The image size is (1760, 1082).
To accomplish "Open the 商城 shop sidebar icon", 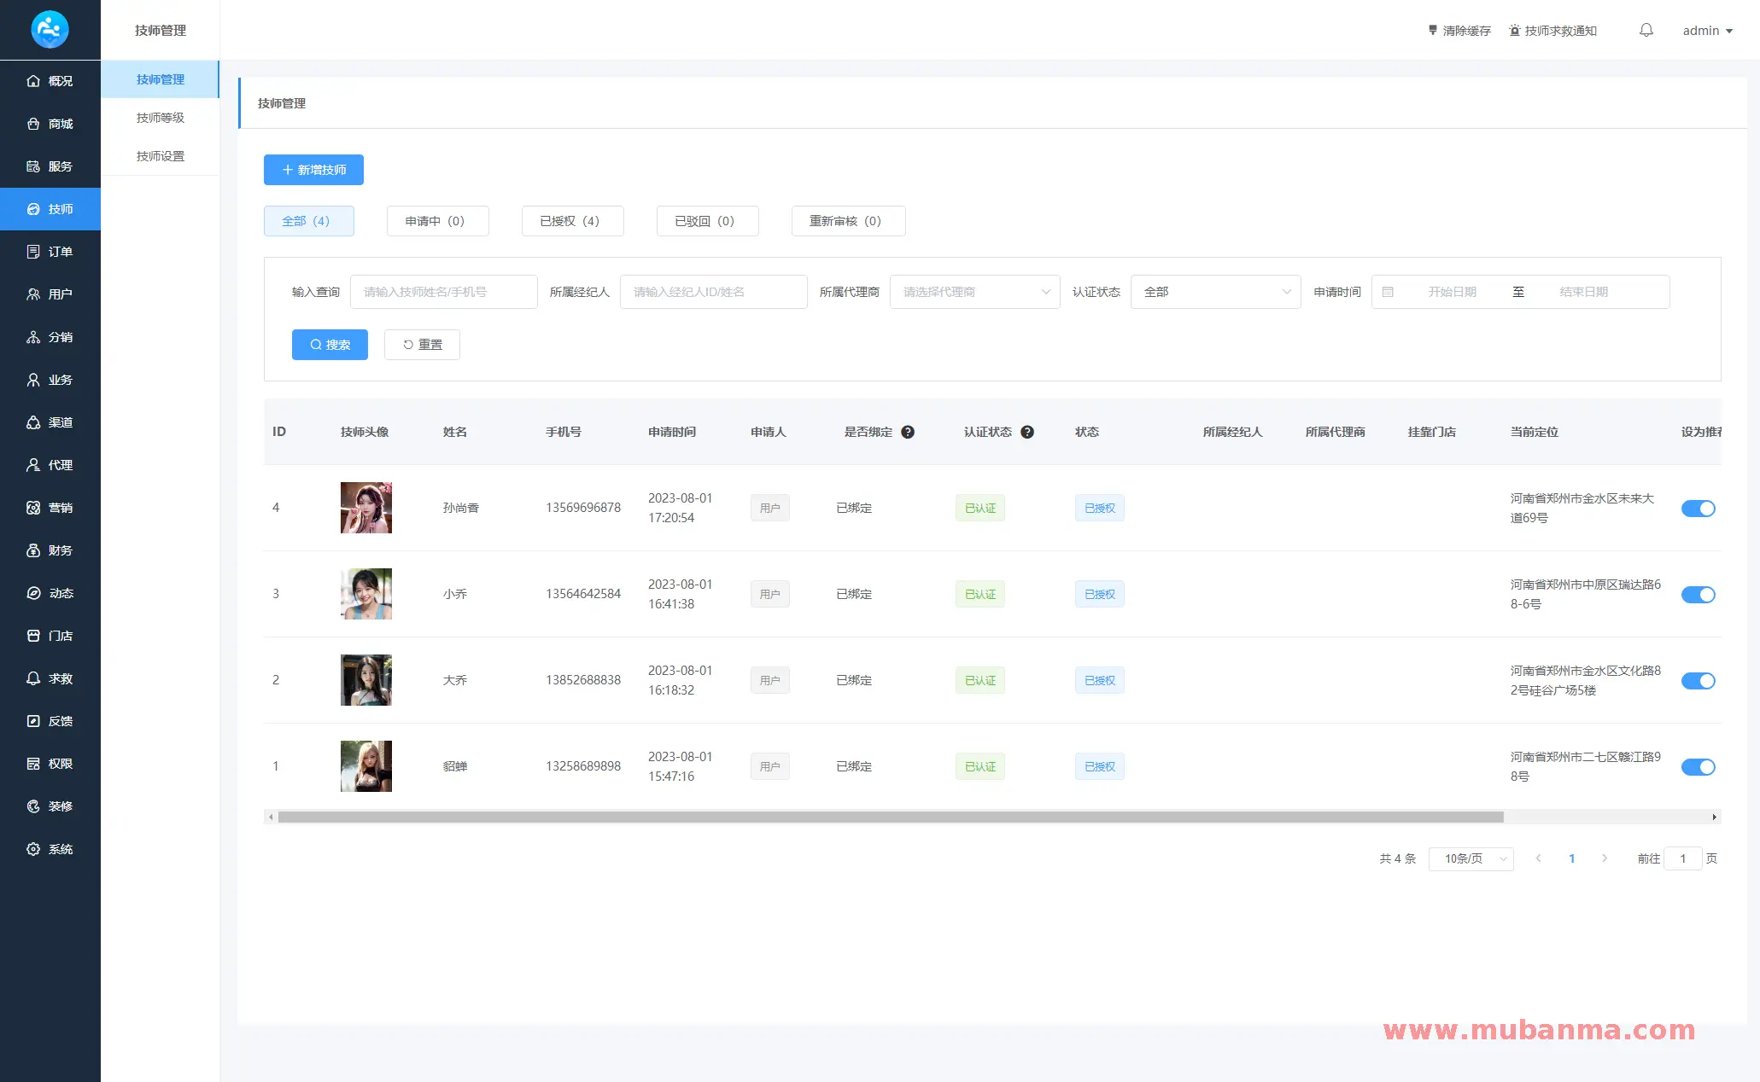I will [33, 124].
